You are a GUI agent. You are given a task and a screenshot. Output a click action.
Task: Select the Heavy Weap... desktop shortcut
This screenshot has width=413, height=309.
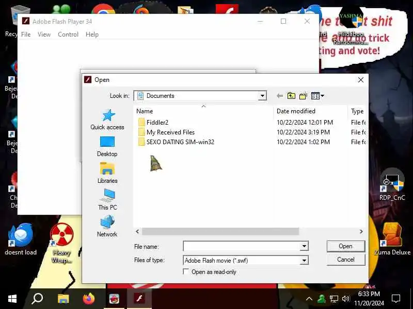point(61,243)
